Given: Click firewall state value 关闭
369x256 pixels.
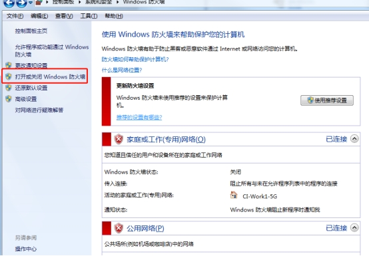Looking at the screenshot, I should pos(236,172).
